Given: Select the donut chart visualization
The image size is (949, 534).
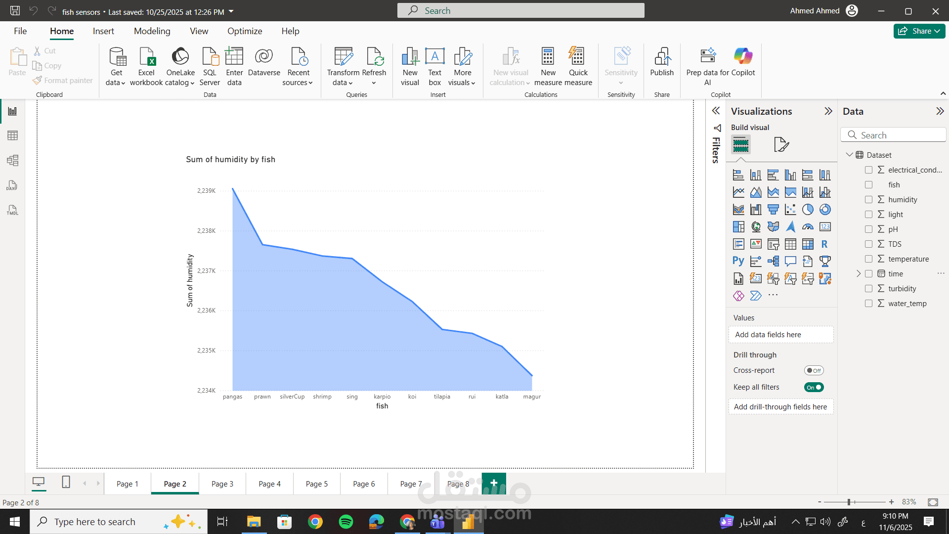Looking at the screenshot, I should pos(824,210).
